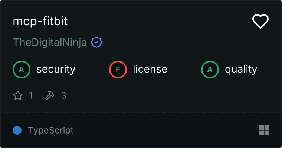Click the dashed divider above the footer
Image resolution: width=282 pixels, height=148 pixels.
[x=141, y=112]
